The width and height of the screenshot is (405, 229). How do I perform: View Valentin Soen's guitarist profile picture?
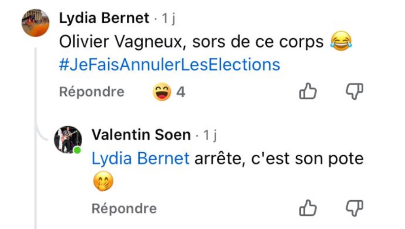(68, 139)
